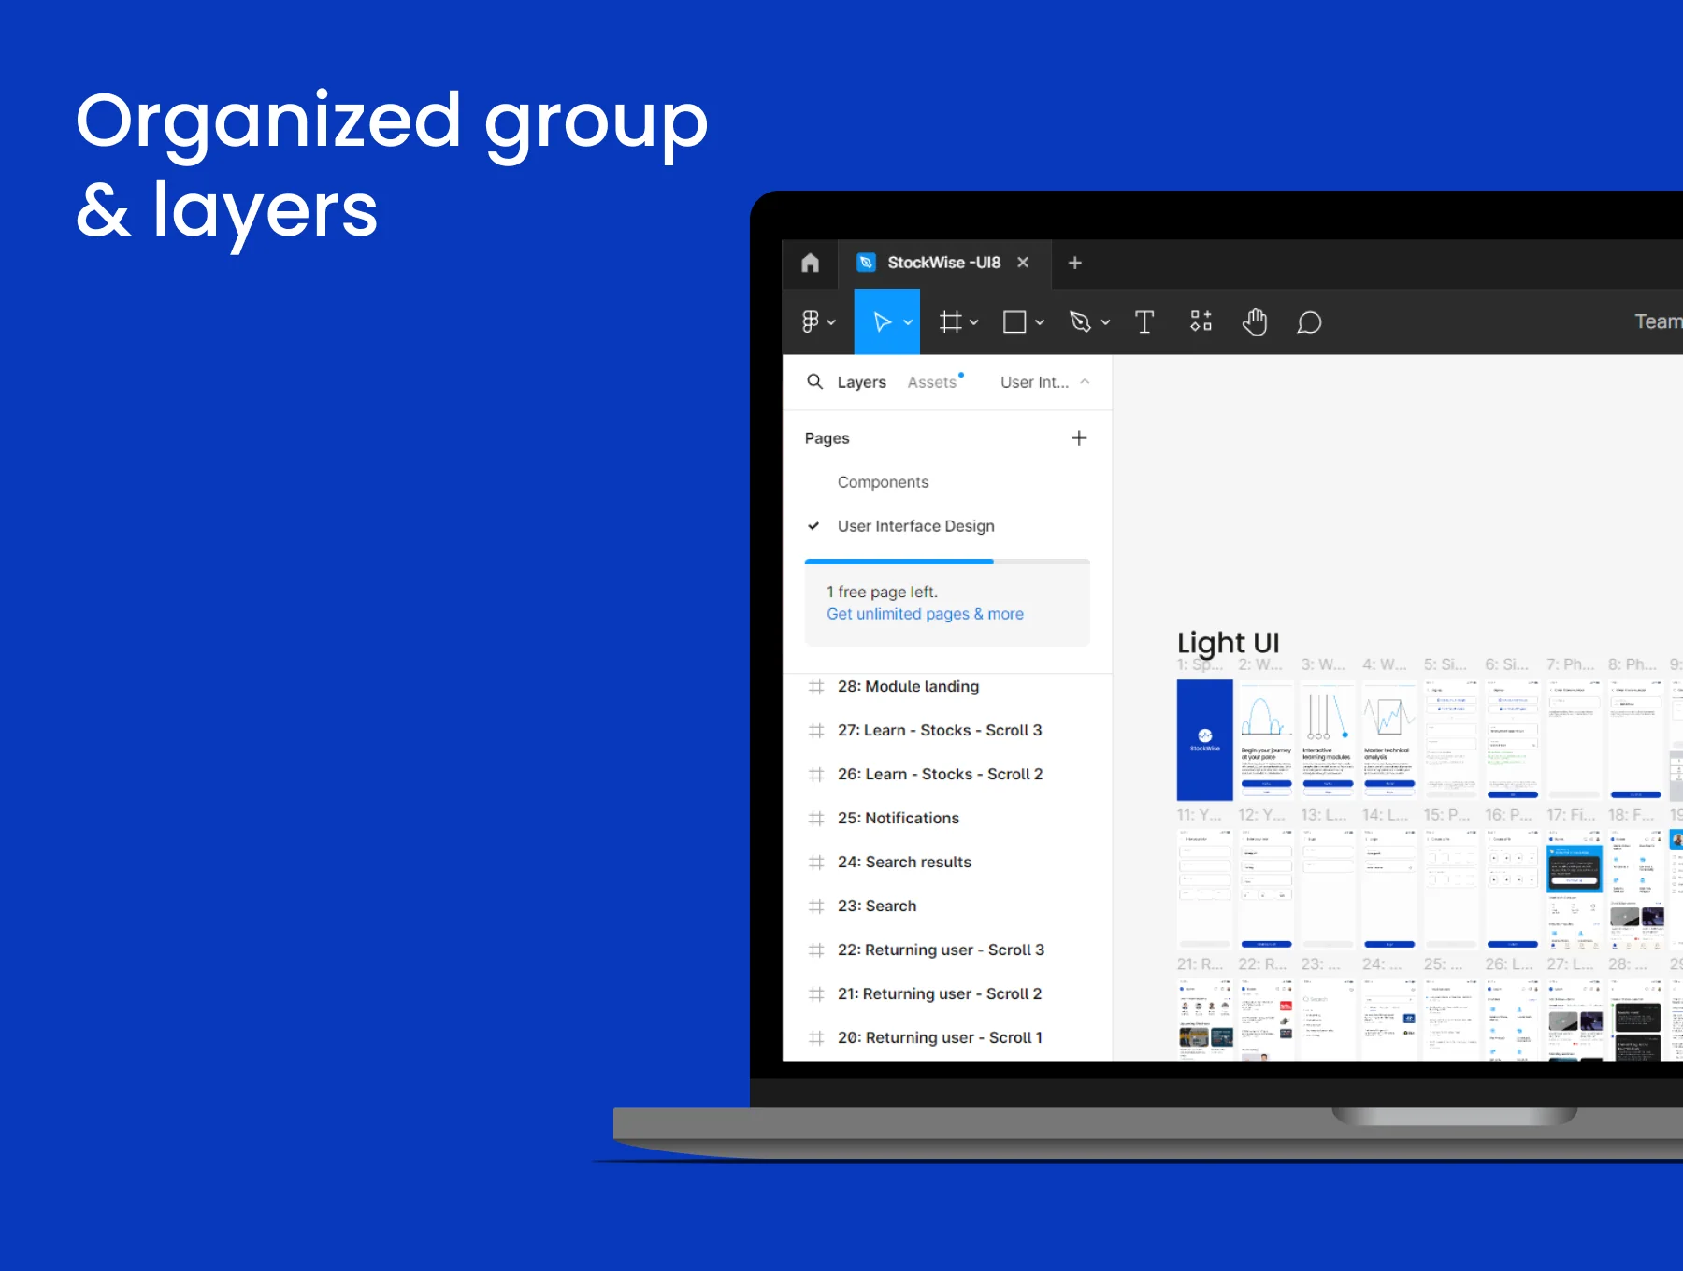Click frame icon beside 25: Notifications
1683x1271 pixels.
pyautogui.click(x=816, y=819)
